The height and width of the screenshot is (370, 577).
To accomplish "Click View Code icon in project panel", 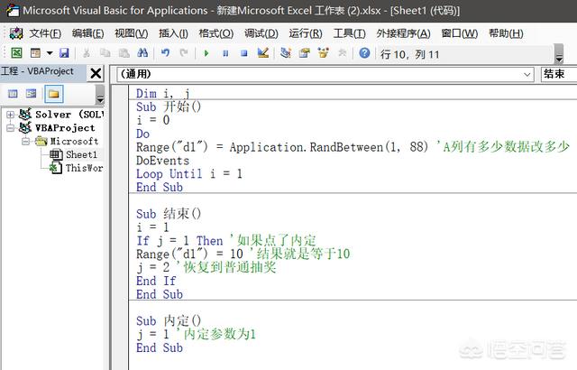I will coord(13,94).
